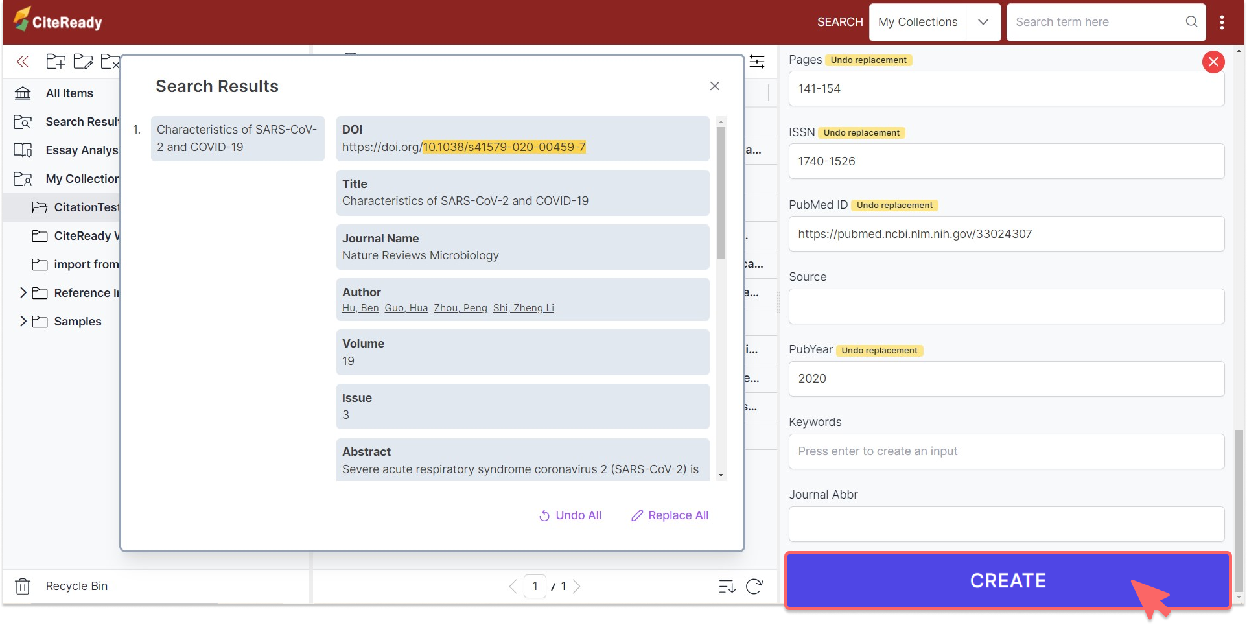
Task: Close the Search Results dialog
Action: 715,86
